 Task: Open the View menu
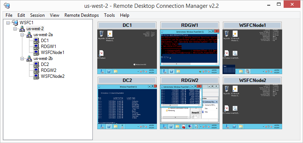click(x=54, y=15)
